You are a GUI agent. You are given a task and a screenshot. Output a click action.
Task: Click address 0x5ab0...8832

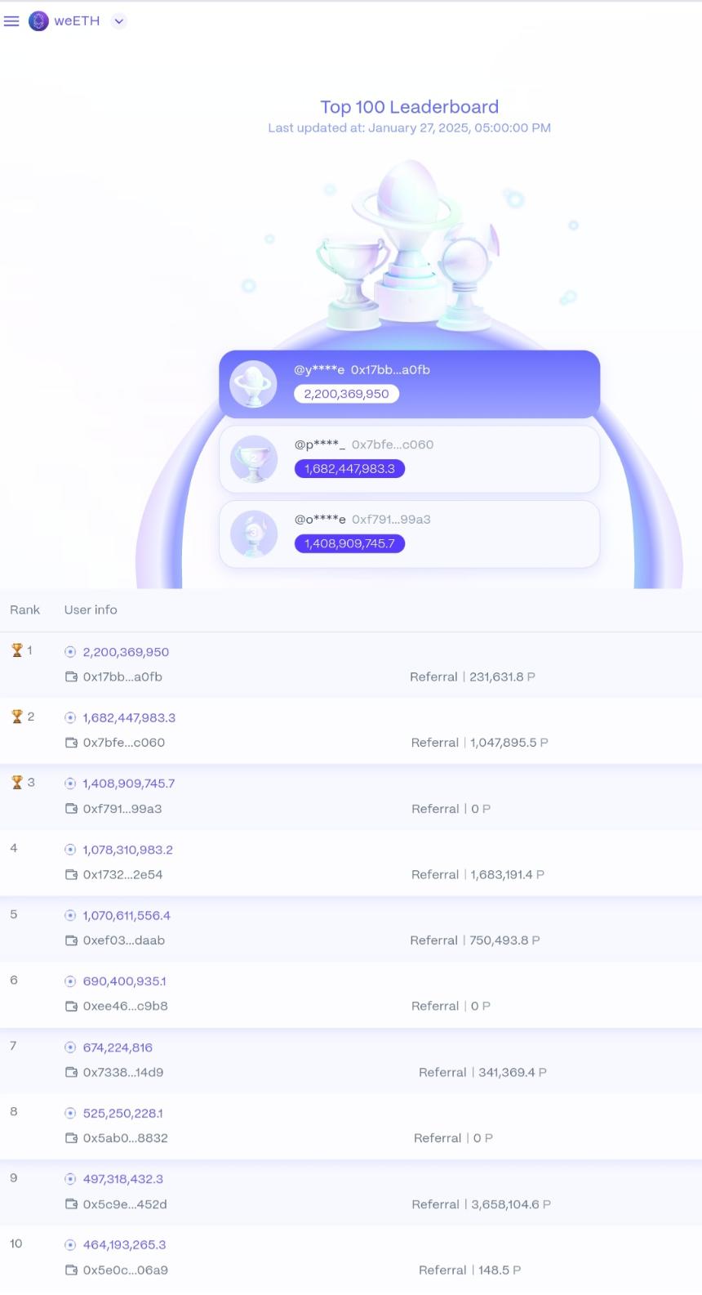tap(125, 1137)
